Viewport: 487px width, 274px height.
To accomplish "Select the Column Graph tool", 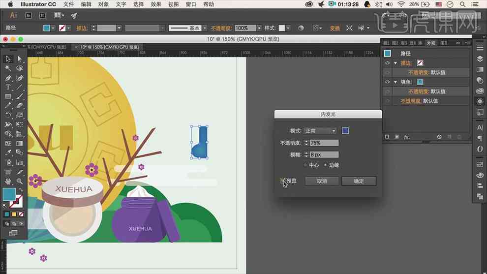I will click(20, 162).
